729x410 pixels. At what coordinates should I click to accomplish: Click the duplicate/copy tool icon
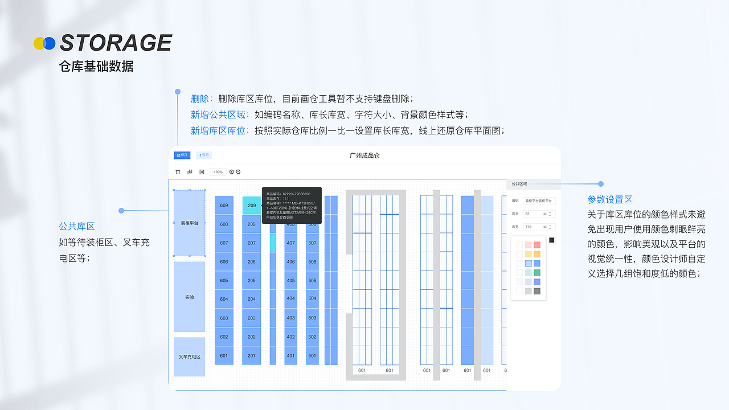pos(190,172)
